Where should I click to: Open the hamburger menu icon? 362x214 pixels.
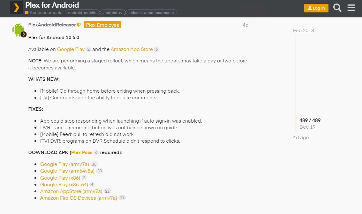pyautogui.click(x=351, y=8)
